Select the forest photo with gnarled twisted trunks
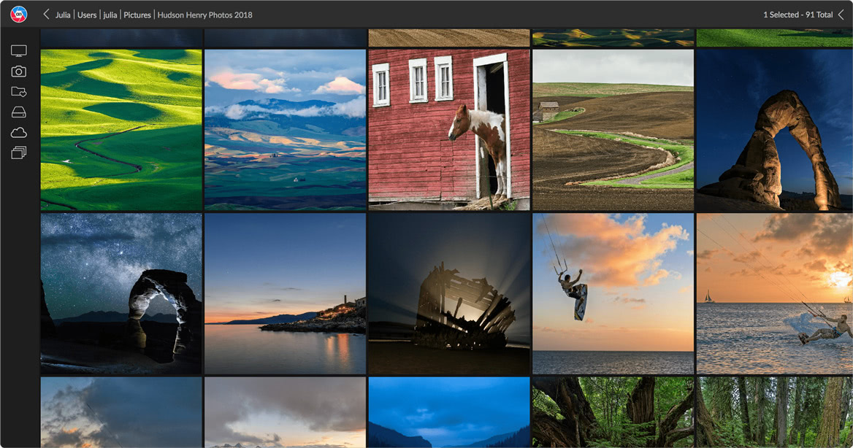Screen dimensions: 853x448 (x=613, y=412)
